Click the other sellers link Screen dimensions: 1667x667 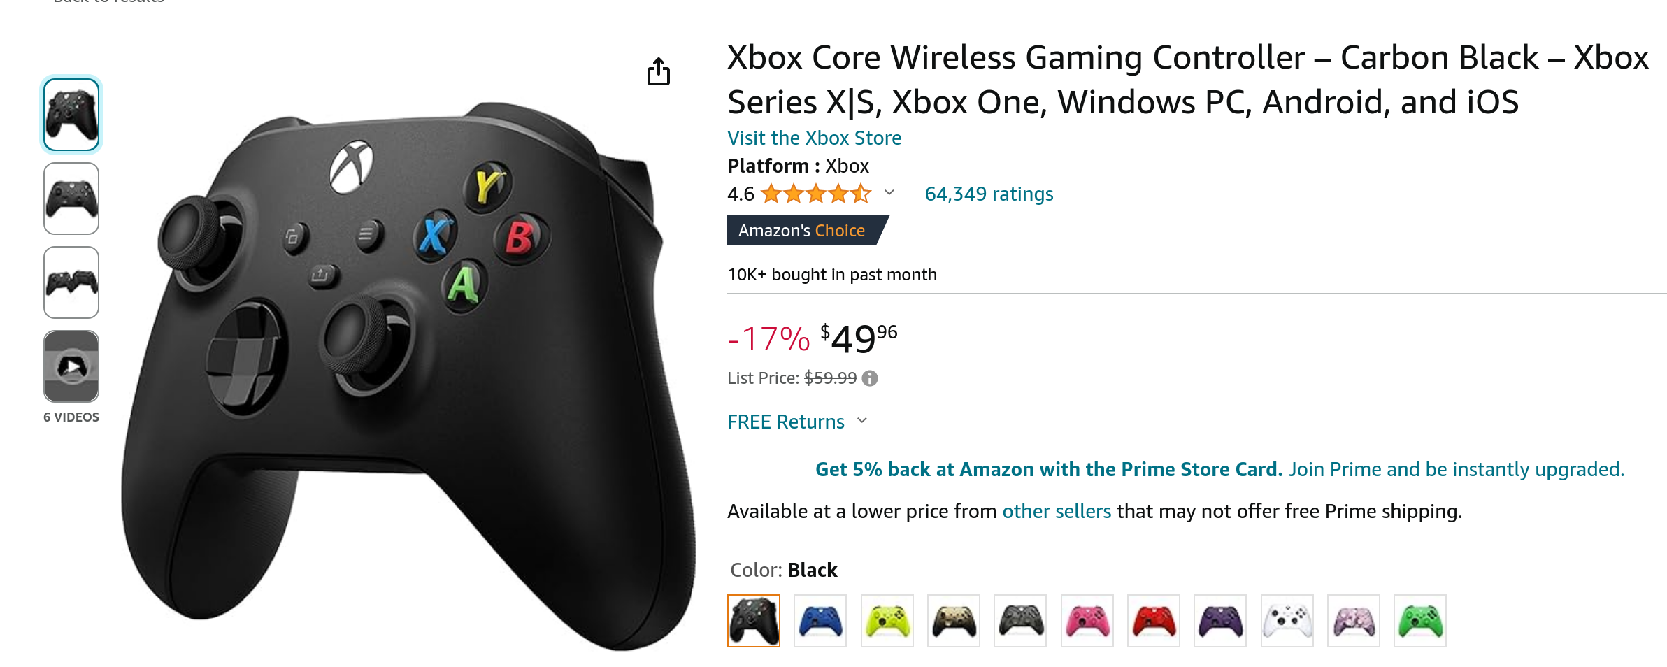1057,511
